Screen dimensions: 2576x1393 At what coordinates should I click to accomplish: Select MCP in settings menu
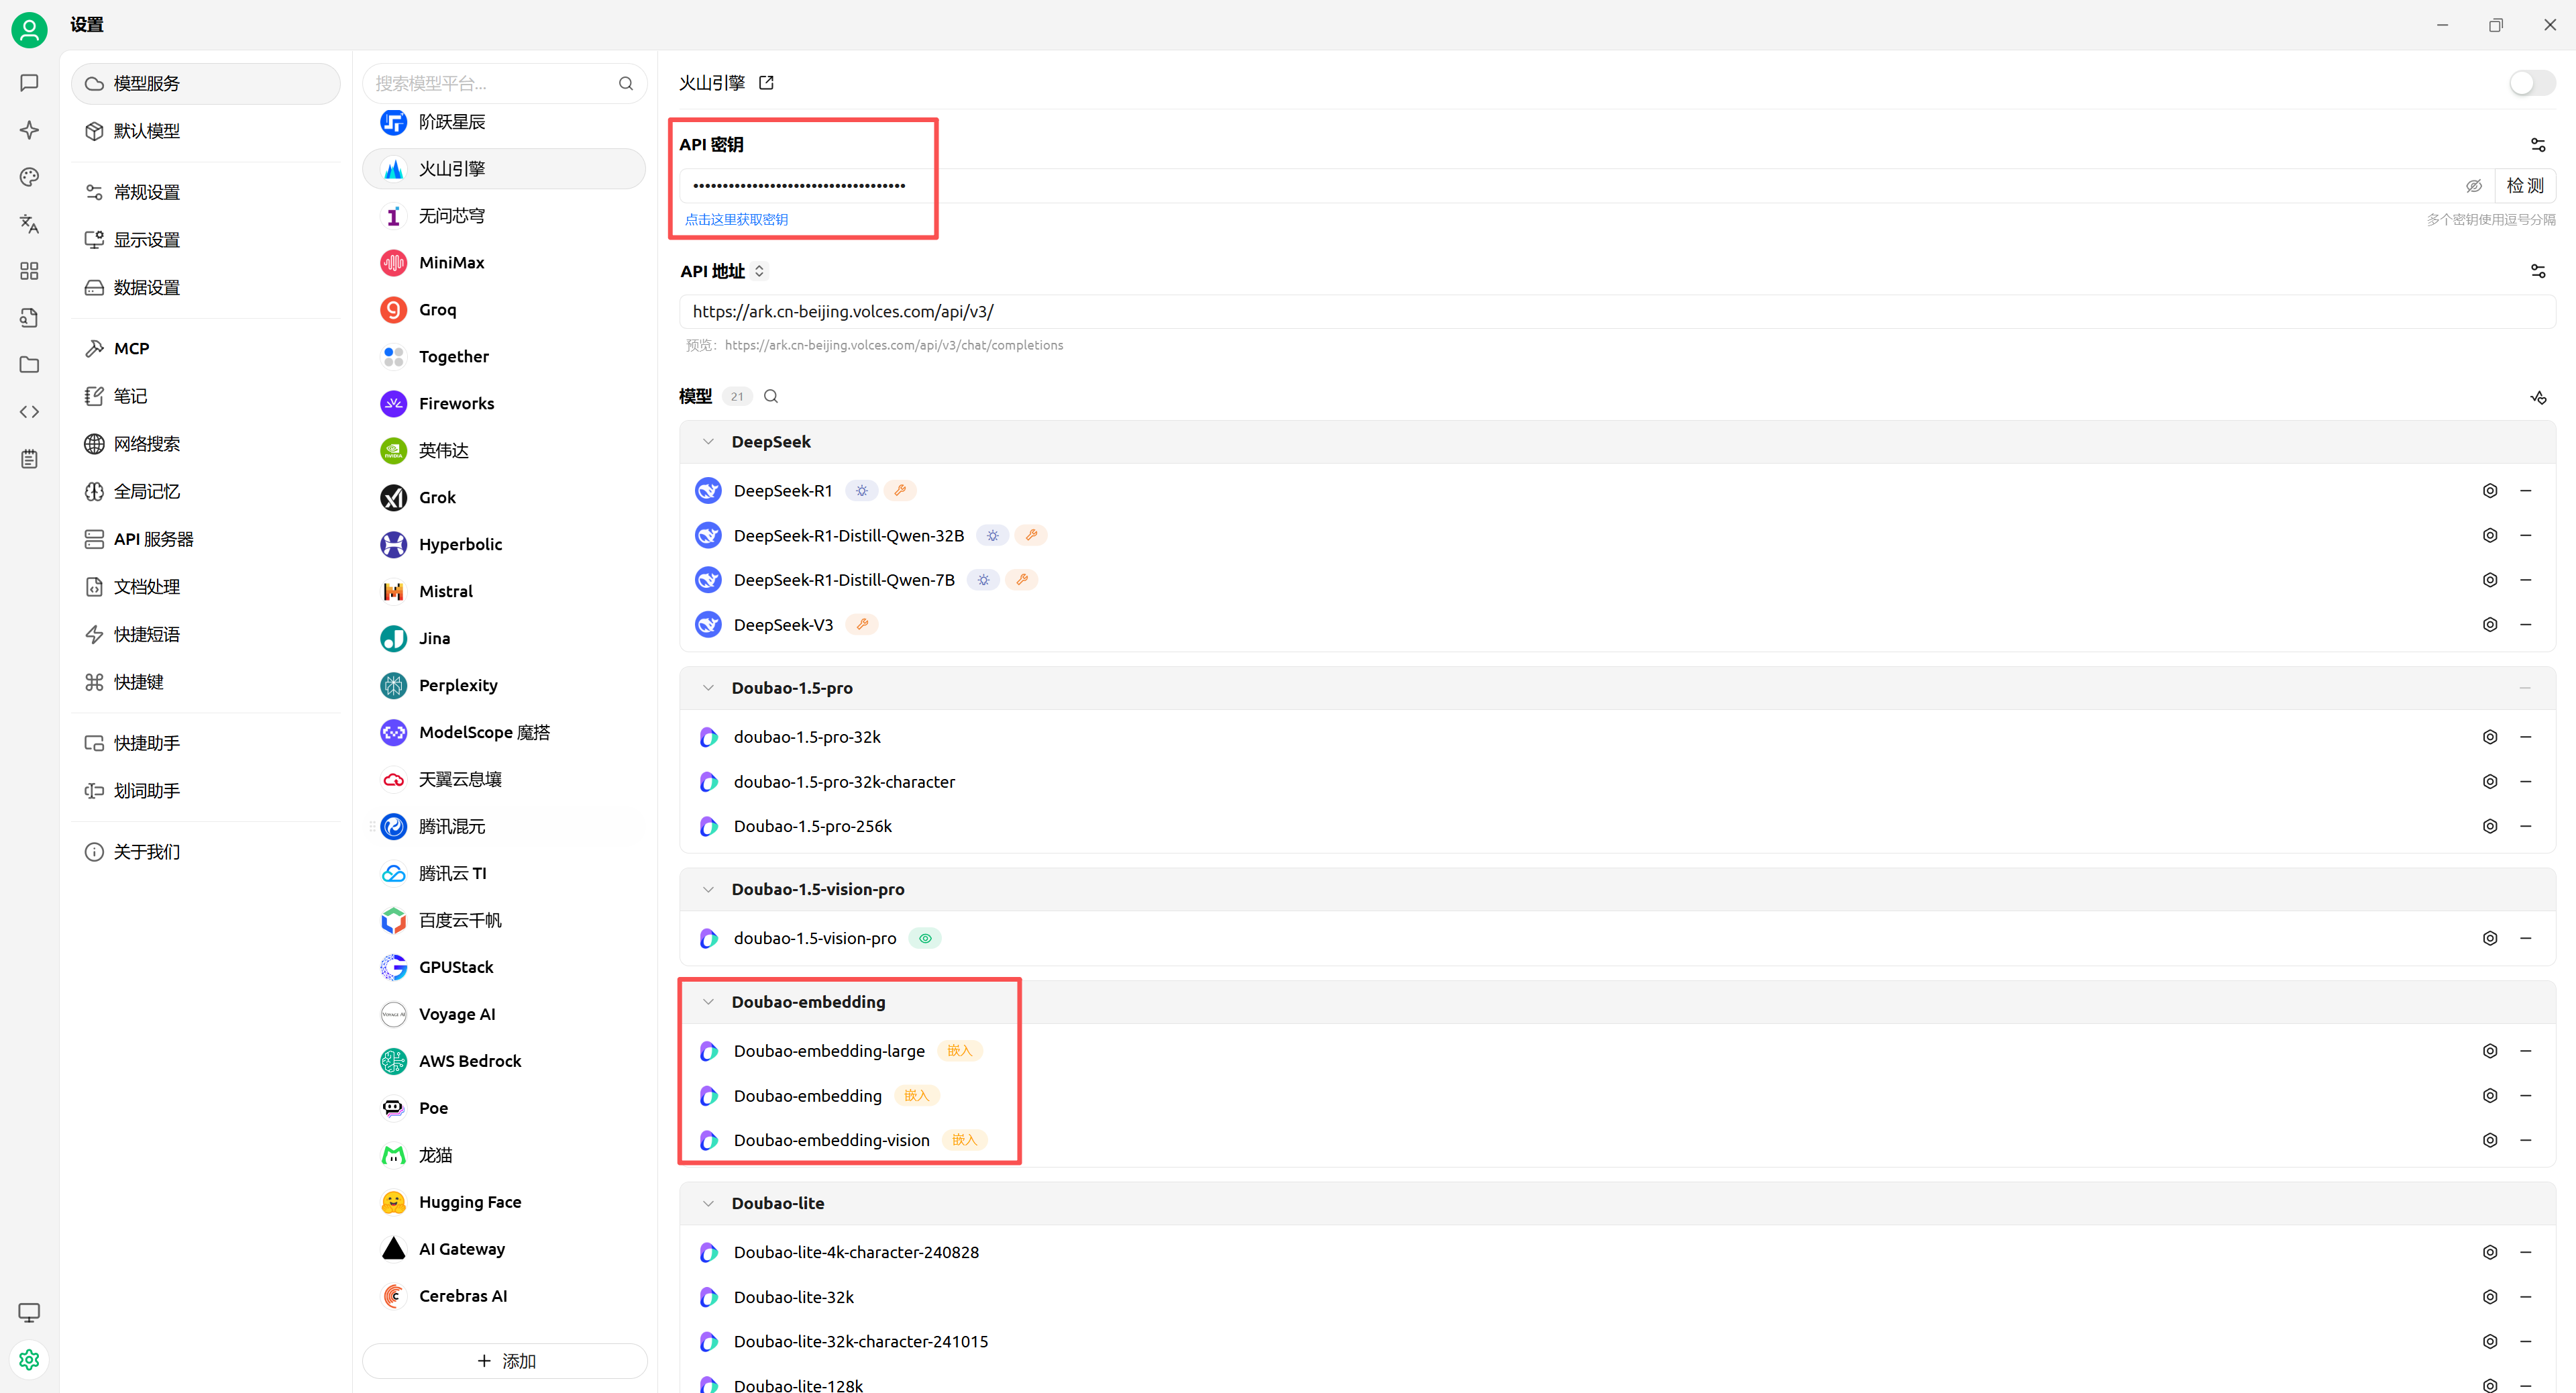[131, 348]
